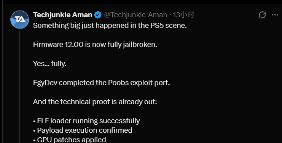Click the Techjunkie Aman display name
The height and width of the screenshot is (143, 282).
pos(62,15)
